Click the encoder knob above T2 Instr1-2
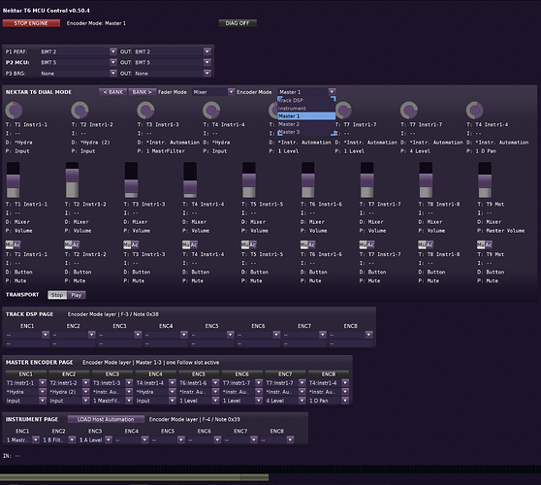Image resolution: width=541 pixels, height=485 pixels. pyautogui.click(x=80, y=111)
